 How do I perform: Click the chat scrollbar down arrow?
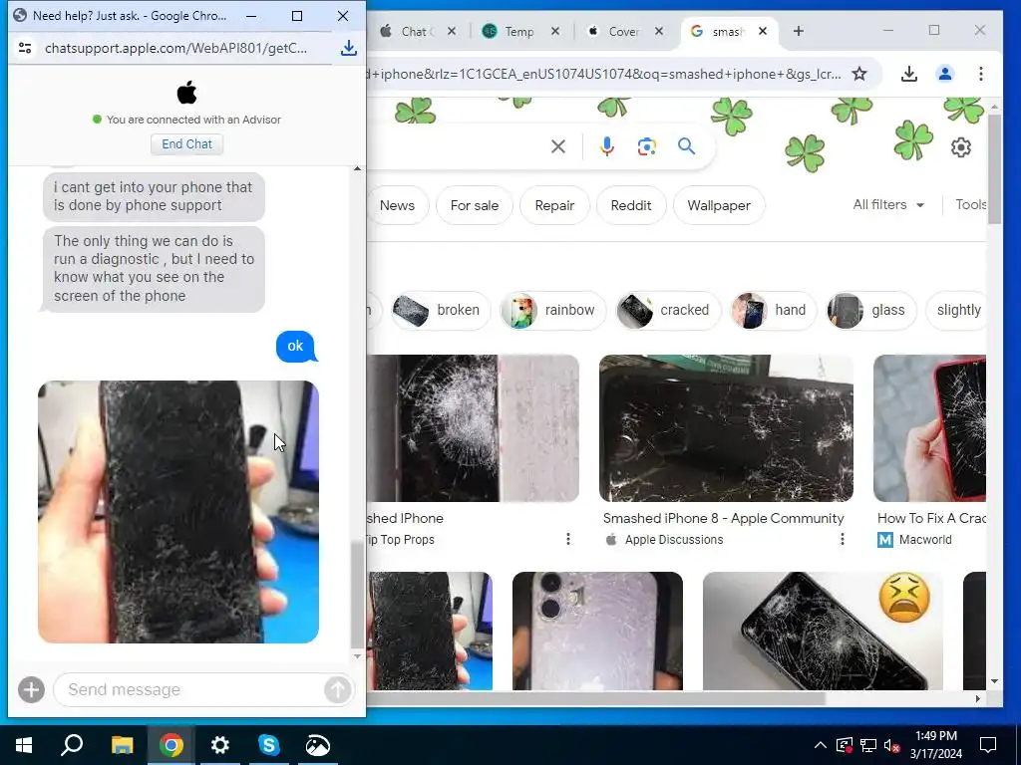coord(357,656)
